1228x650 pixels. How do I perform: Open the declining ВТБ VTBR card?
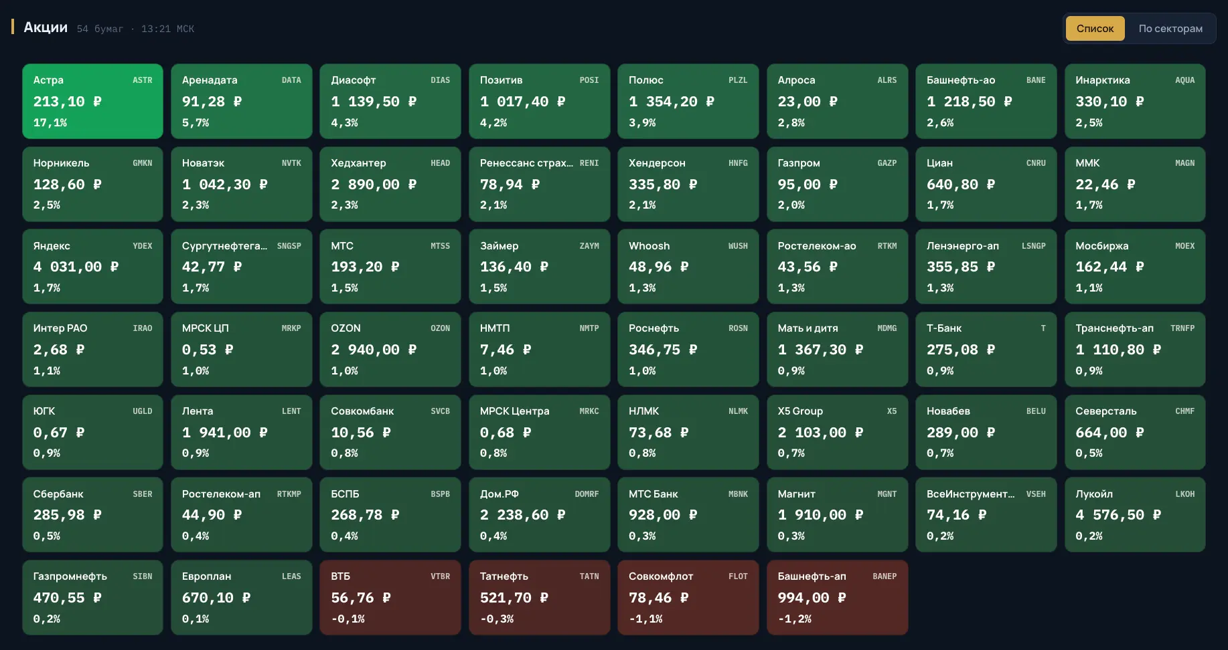pyautogui.click(x=390, y=597)
